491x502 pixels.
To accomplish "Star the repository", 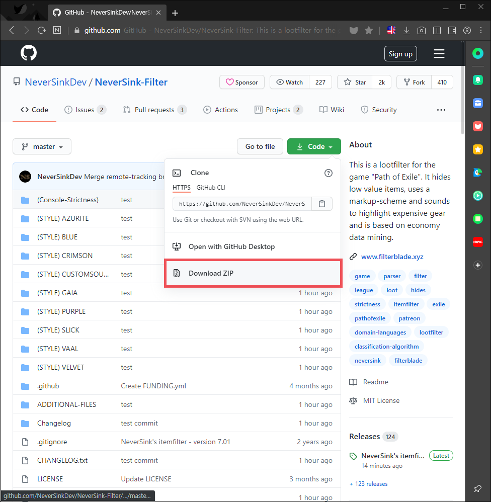I will tap(355, 82).
